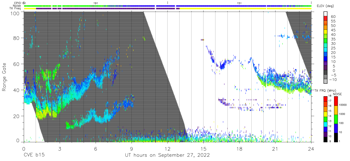
Task: Click the x-axis tick label '24'
Action: coord(311,149)
